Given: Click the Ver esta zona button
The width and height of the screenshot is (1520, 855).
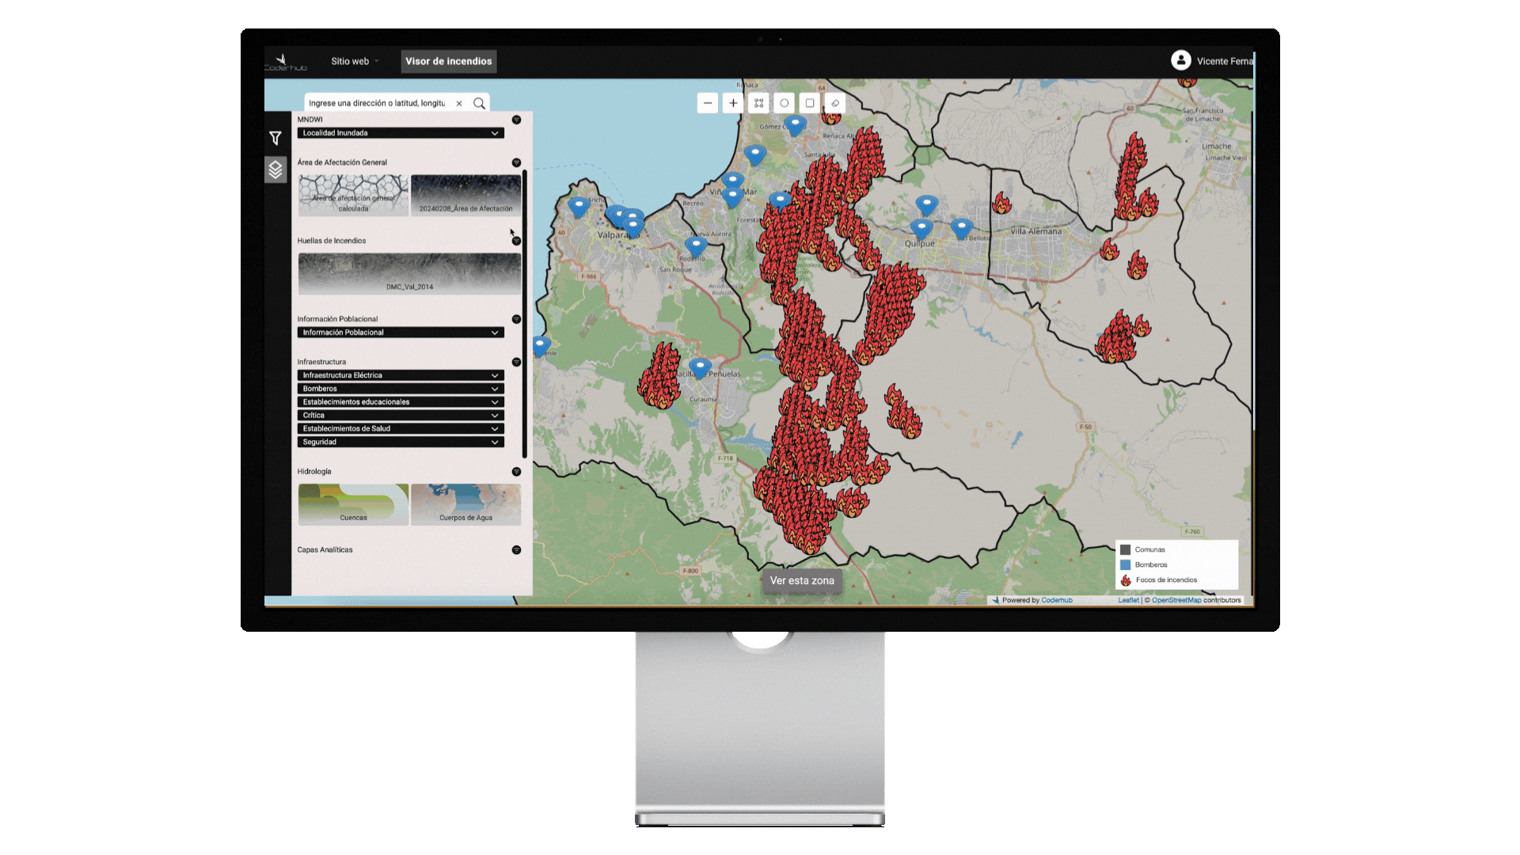Looking at the screenshot, I should coord(801,581).
